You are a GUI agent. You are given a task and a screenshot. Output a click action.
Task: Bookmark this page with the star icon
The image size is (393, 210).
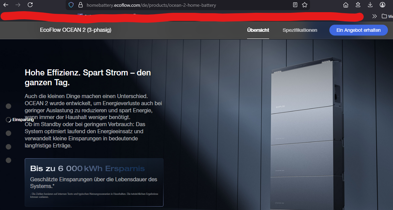tap(305, 5)
